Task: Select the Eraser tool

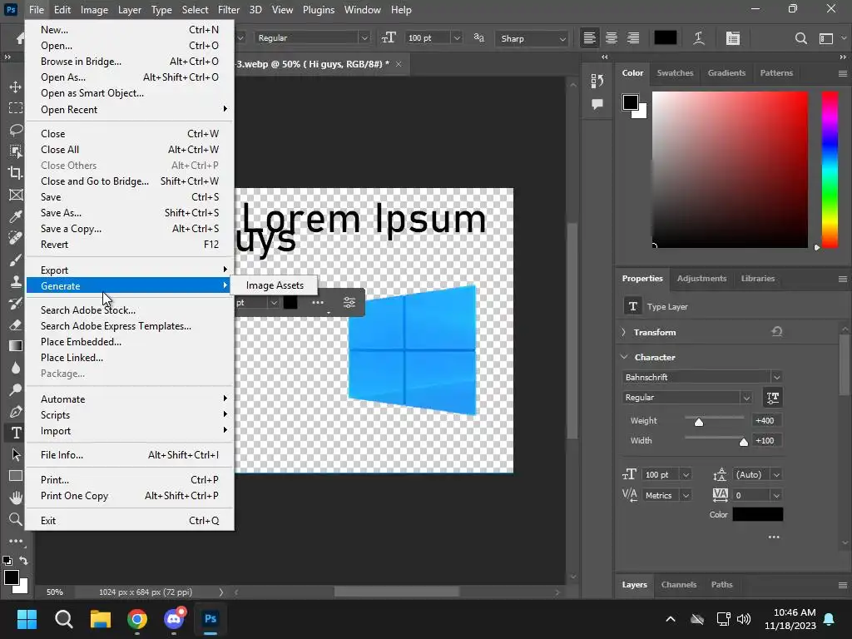Action: 16,324
